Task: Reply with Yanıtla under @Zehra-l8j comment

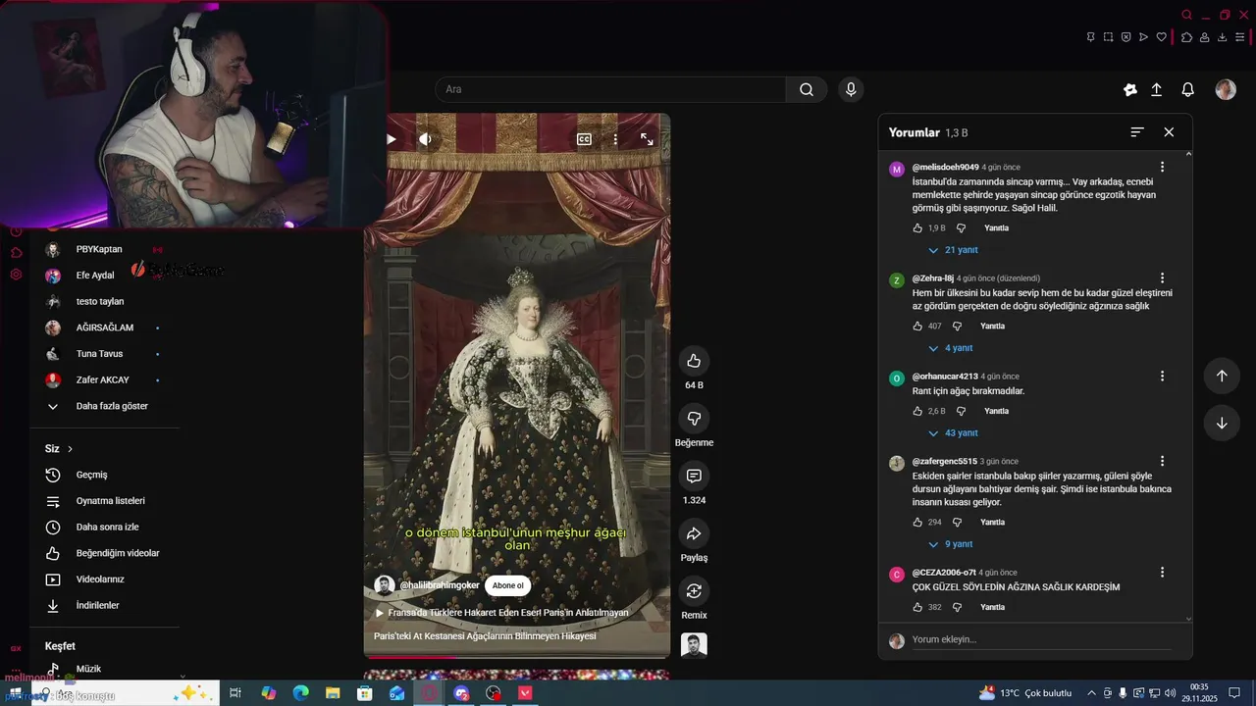Action: 992,327
